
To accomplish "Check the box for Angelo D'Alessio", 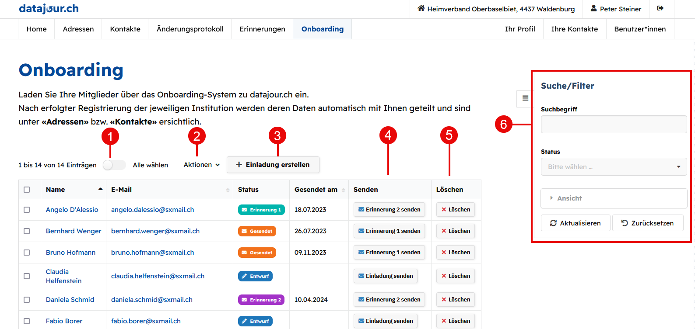I will coord(27,210).
